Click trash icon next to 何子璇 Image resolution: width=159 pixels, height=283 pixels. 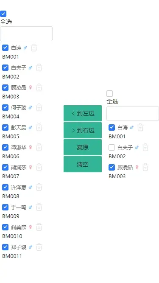(39, 108)
